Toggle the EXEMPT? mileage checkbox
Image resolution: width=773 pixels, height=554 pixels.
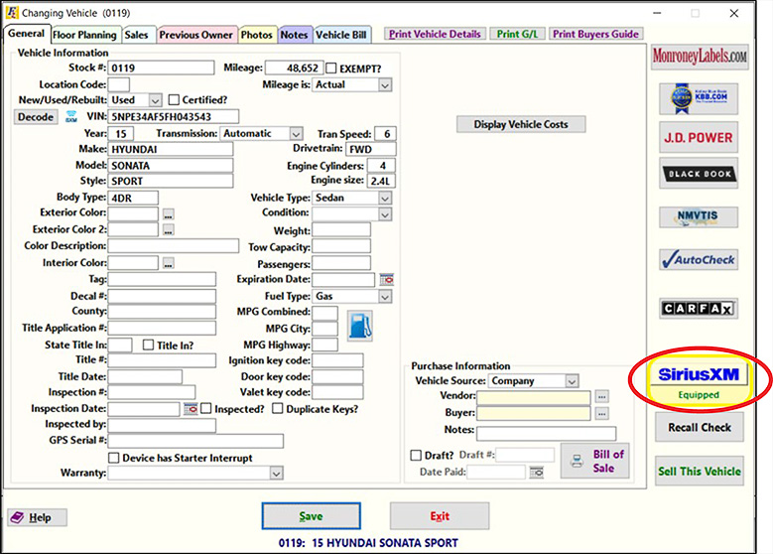[331, 69]
